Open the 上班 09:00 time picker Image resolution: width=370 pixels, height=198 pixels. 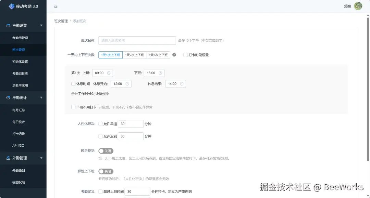[102, 73]
